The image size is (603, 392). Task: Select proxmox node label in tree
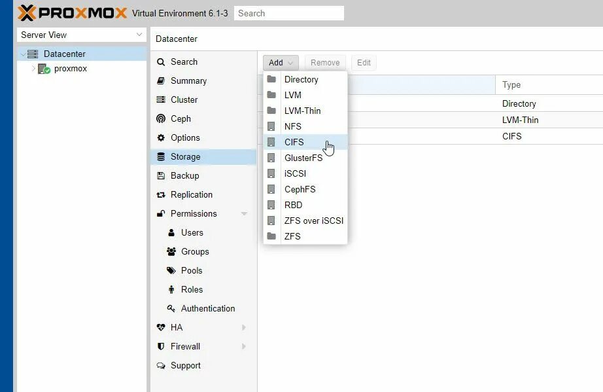click(x=71, y=69)
